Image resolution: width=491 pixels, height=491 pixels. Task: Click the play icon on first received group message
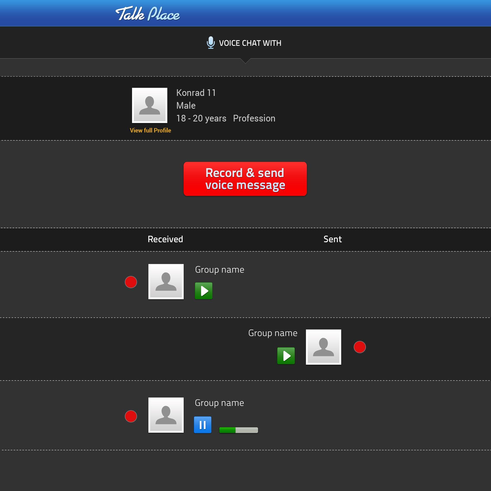pos(203,291)
